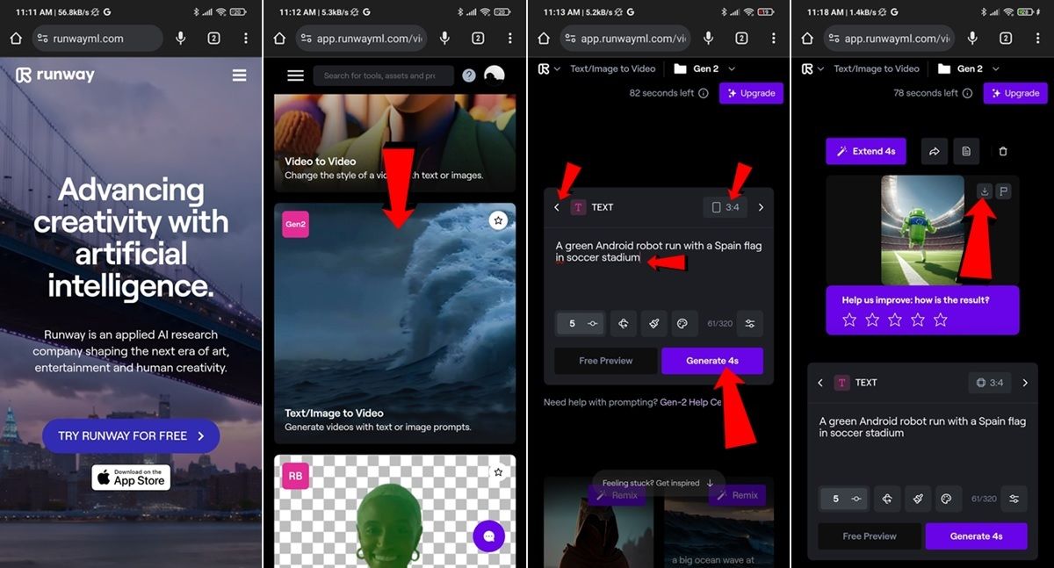
Task: Favorite the RB background removal card star
Action: click(x=498, y=472)
